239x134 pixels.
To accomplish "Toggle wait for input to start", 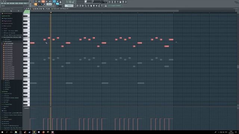I will [39, 1].
